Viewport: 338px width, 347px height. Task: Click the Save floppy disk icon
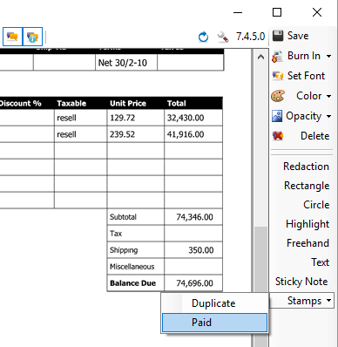click(278, 36)
